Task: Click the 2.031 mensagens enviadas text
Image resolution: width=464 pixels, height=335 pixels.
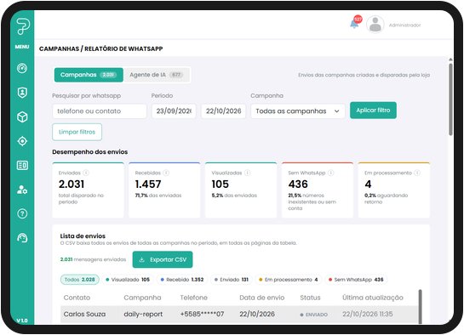Action: click(x=93, y=259)
